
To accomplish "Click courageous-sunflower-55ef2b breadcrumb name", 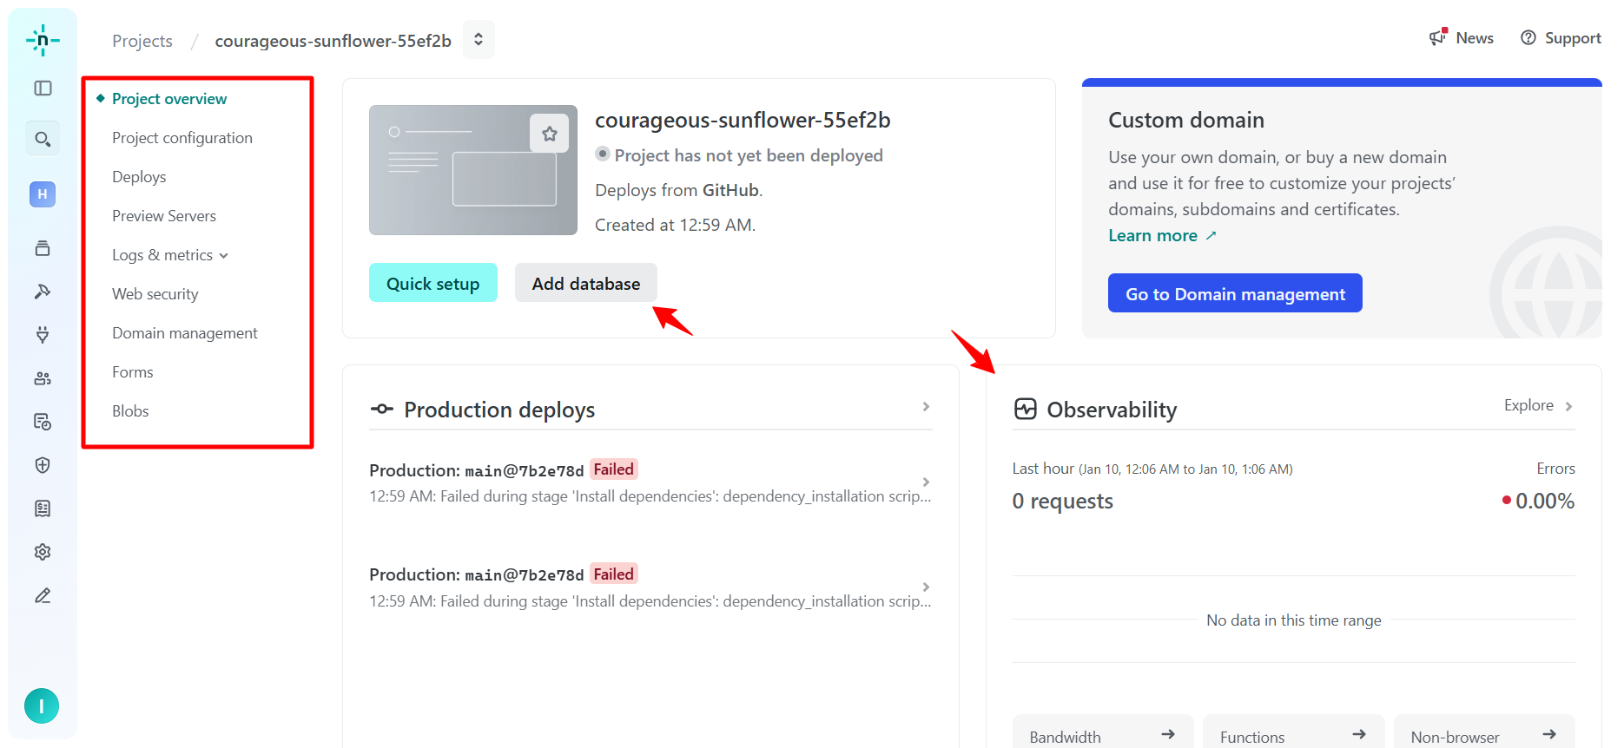I will (333, 41).
